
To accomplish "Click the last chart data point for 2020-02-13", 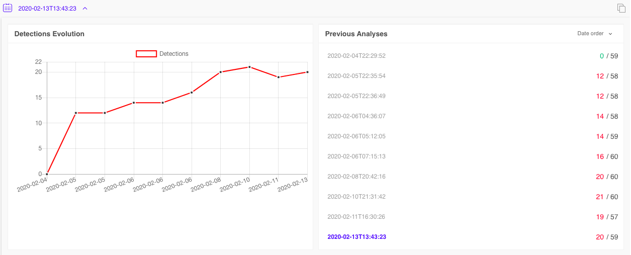I will 307,72.
